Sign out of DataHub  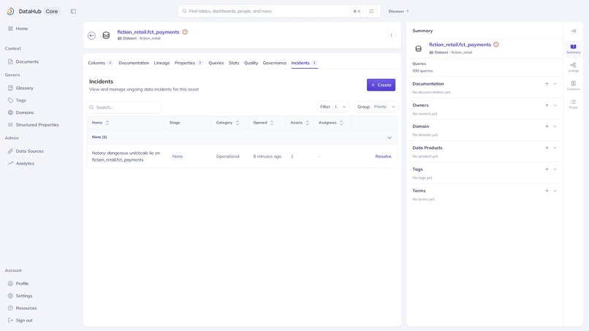click(x=20, y=321)
